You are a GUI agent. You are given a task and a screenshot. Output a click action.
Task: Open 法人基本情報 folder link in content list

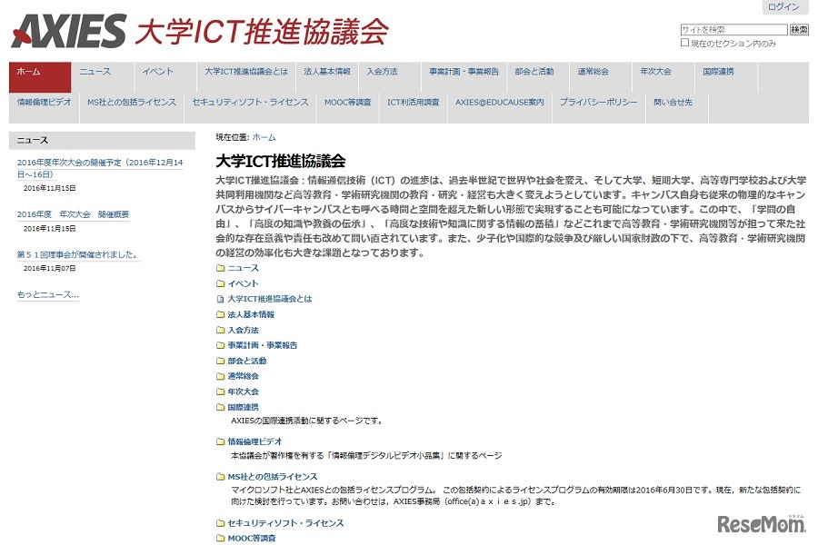click(251, 314)
